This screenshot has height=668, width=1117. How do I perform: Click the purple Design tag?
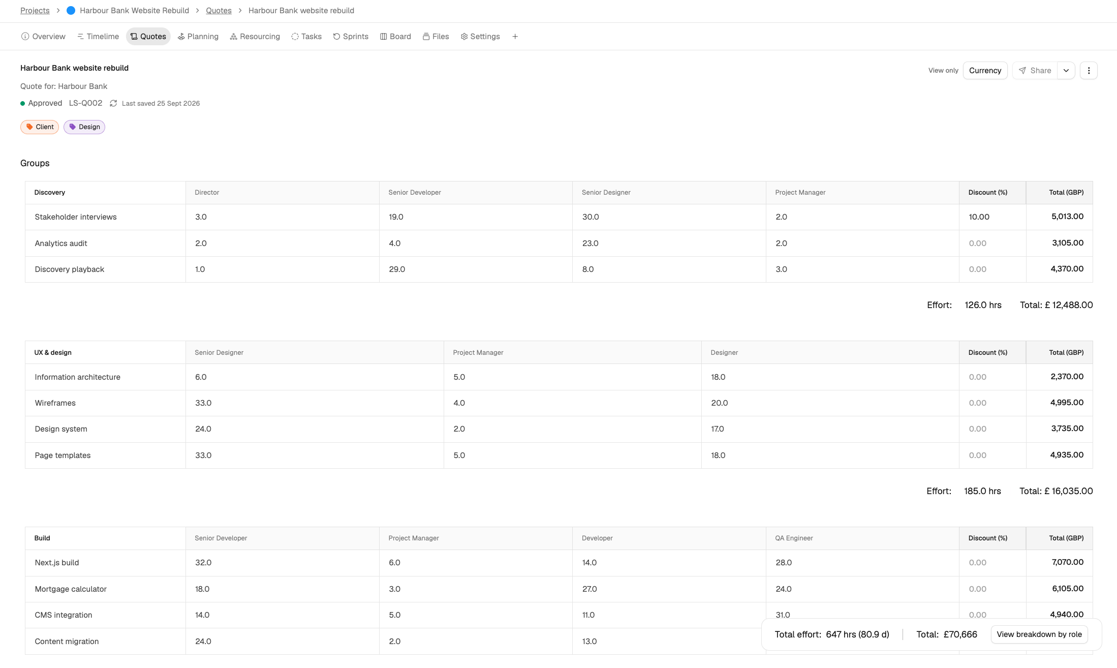pos(84,127)
